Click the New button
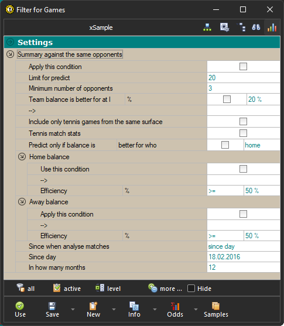 94,310
